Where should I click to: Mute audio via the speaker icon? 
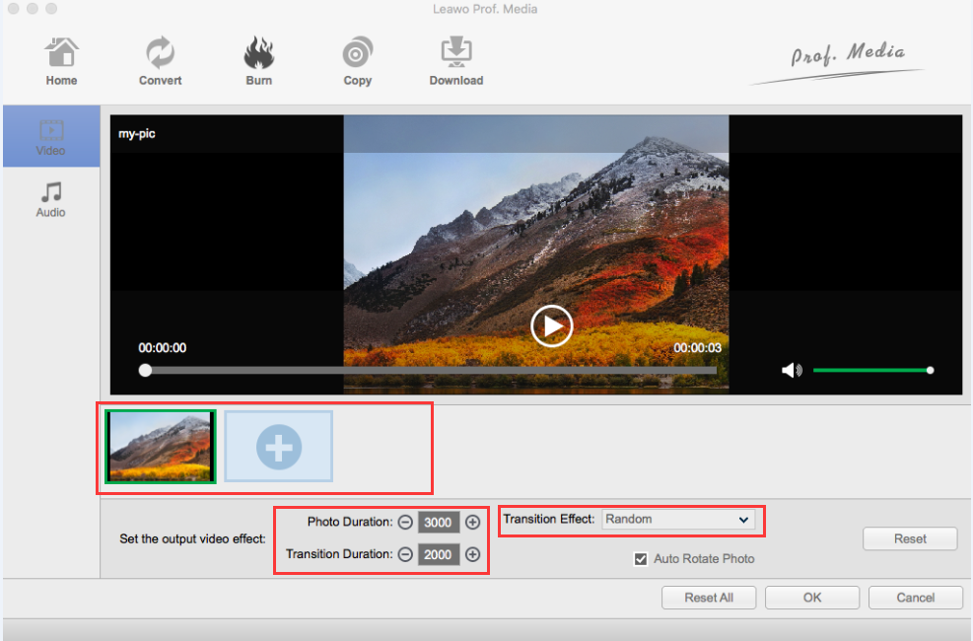pyautogui.click(x=790, y=369)
